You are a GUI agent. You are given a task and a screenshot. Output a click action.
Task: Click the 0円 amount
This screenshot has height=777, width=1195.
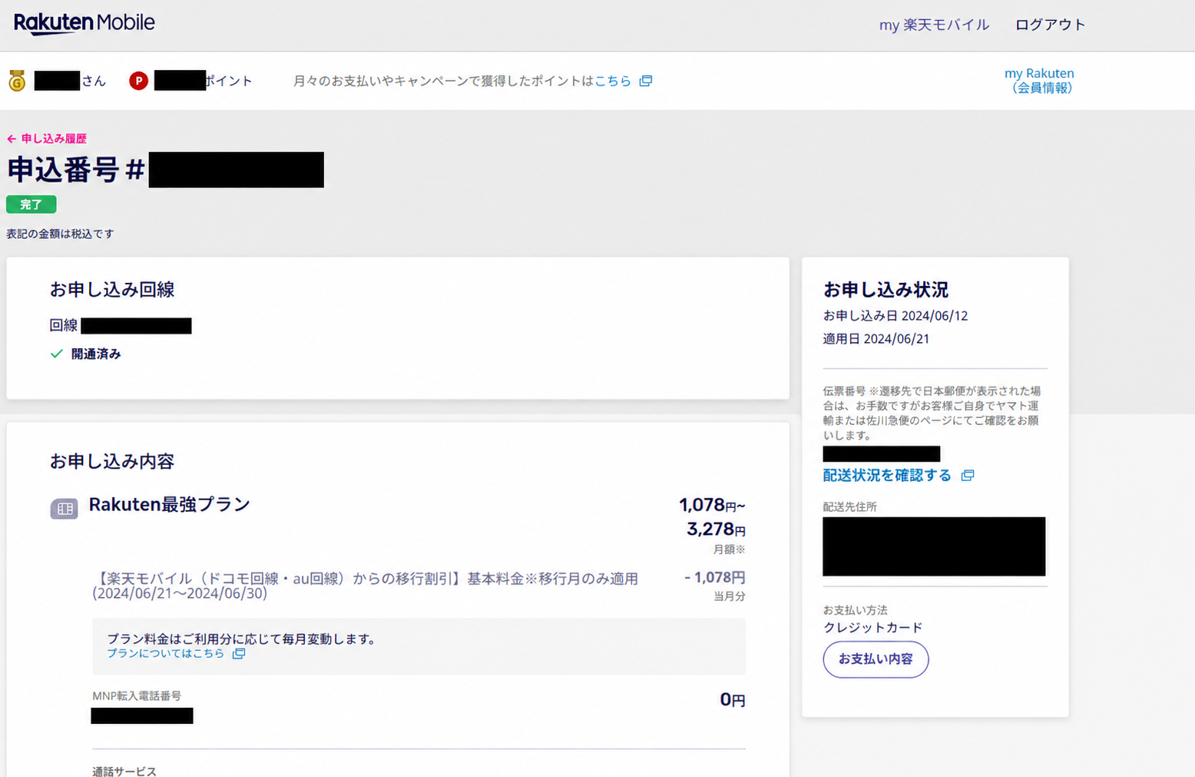coord(733,700)
